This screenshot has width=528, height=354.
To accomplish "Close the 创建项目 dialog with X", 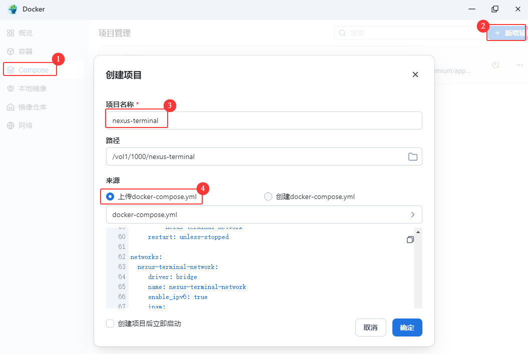I will (x=415, y=74).
